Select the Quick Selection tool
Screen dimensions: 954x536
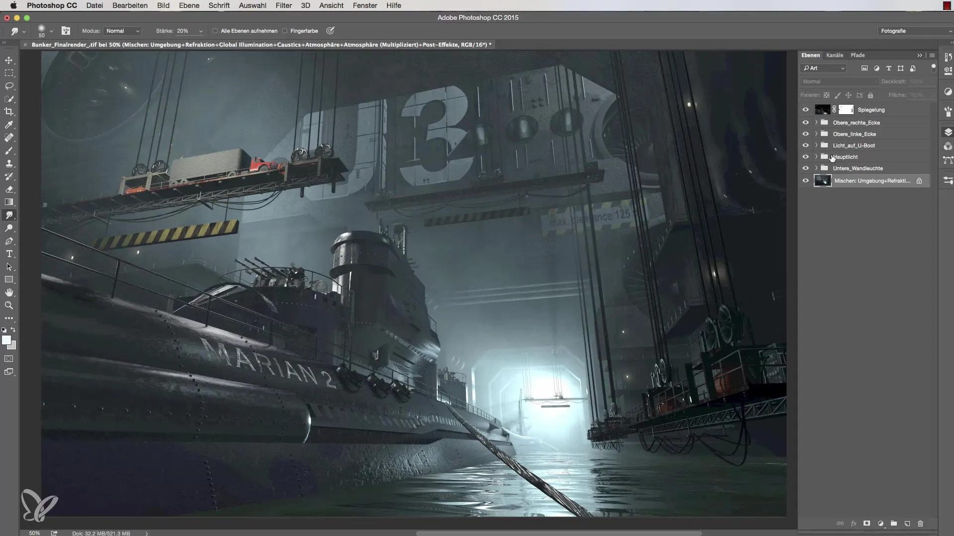pyautogui.click(x=9, y=99)
